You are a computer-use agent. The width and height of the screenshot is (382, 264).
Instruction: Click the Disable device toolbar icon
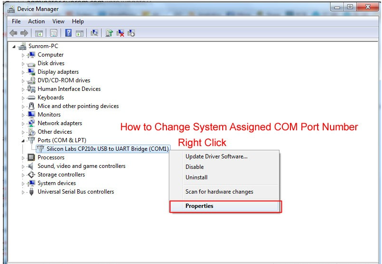pos(131,33)
